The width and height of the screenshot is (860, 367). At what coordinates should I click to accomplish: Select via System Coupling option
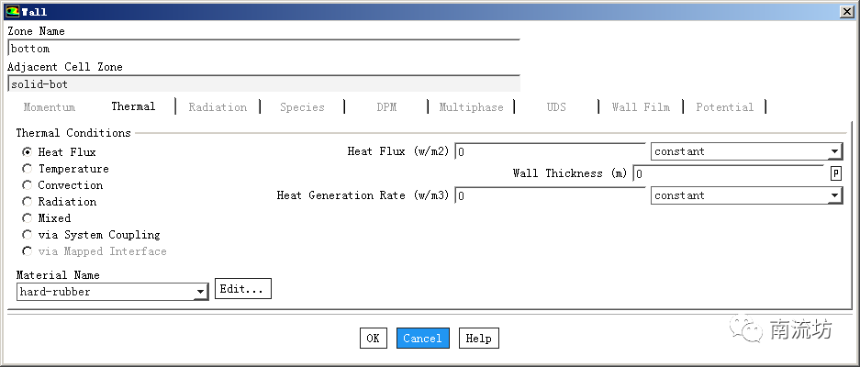(x=27, y=234)
